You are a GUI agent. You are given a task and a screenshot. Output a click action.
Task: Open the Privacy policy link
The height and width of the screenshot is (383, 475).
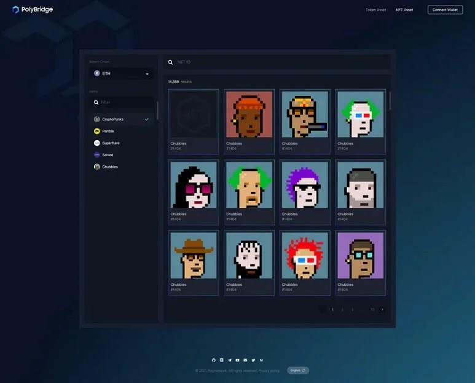269,371
